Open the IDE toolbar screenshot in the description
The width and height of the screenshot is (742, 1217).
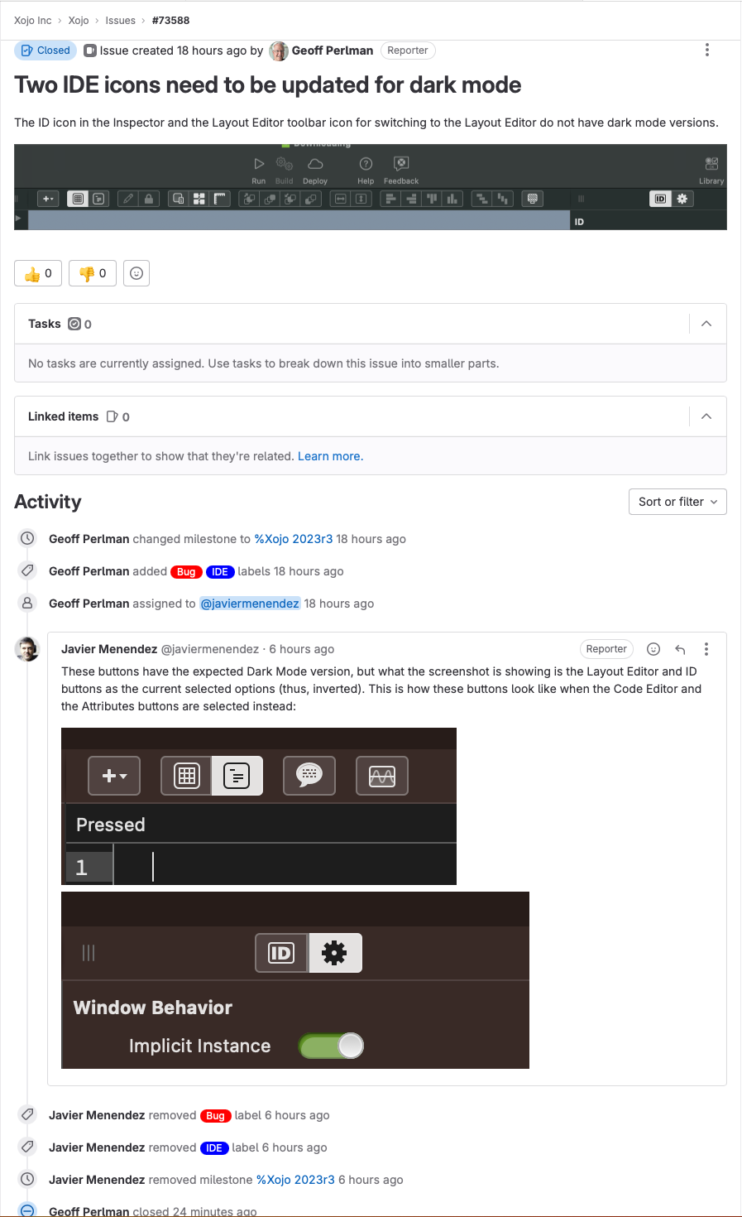coord(371,187)
